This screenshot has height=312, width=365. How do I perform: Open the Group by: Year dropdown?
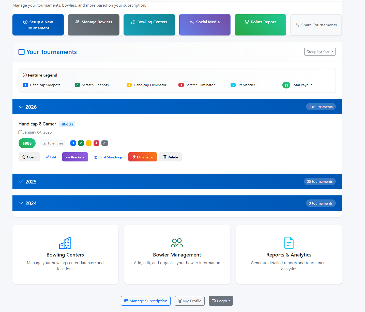point(320,52)
